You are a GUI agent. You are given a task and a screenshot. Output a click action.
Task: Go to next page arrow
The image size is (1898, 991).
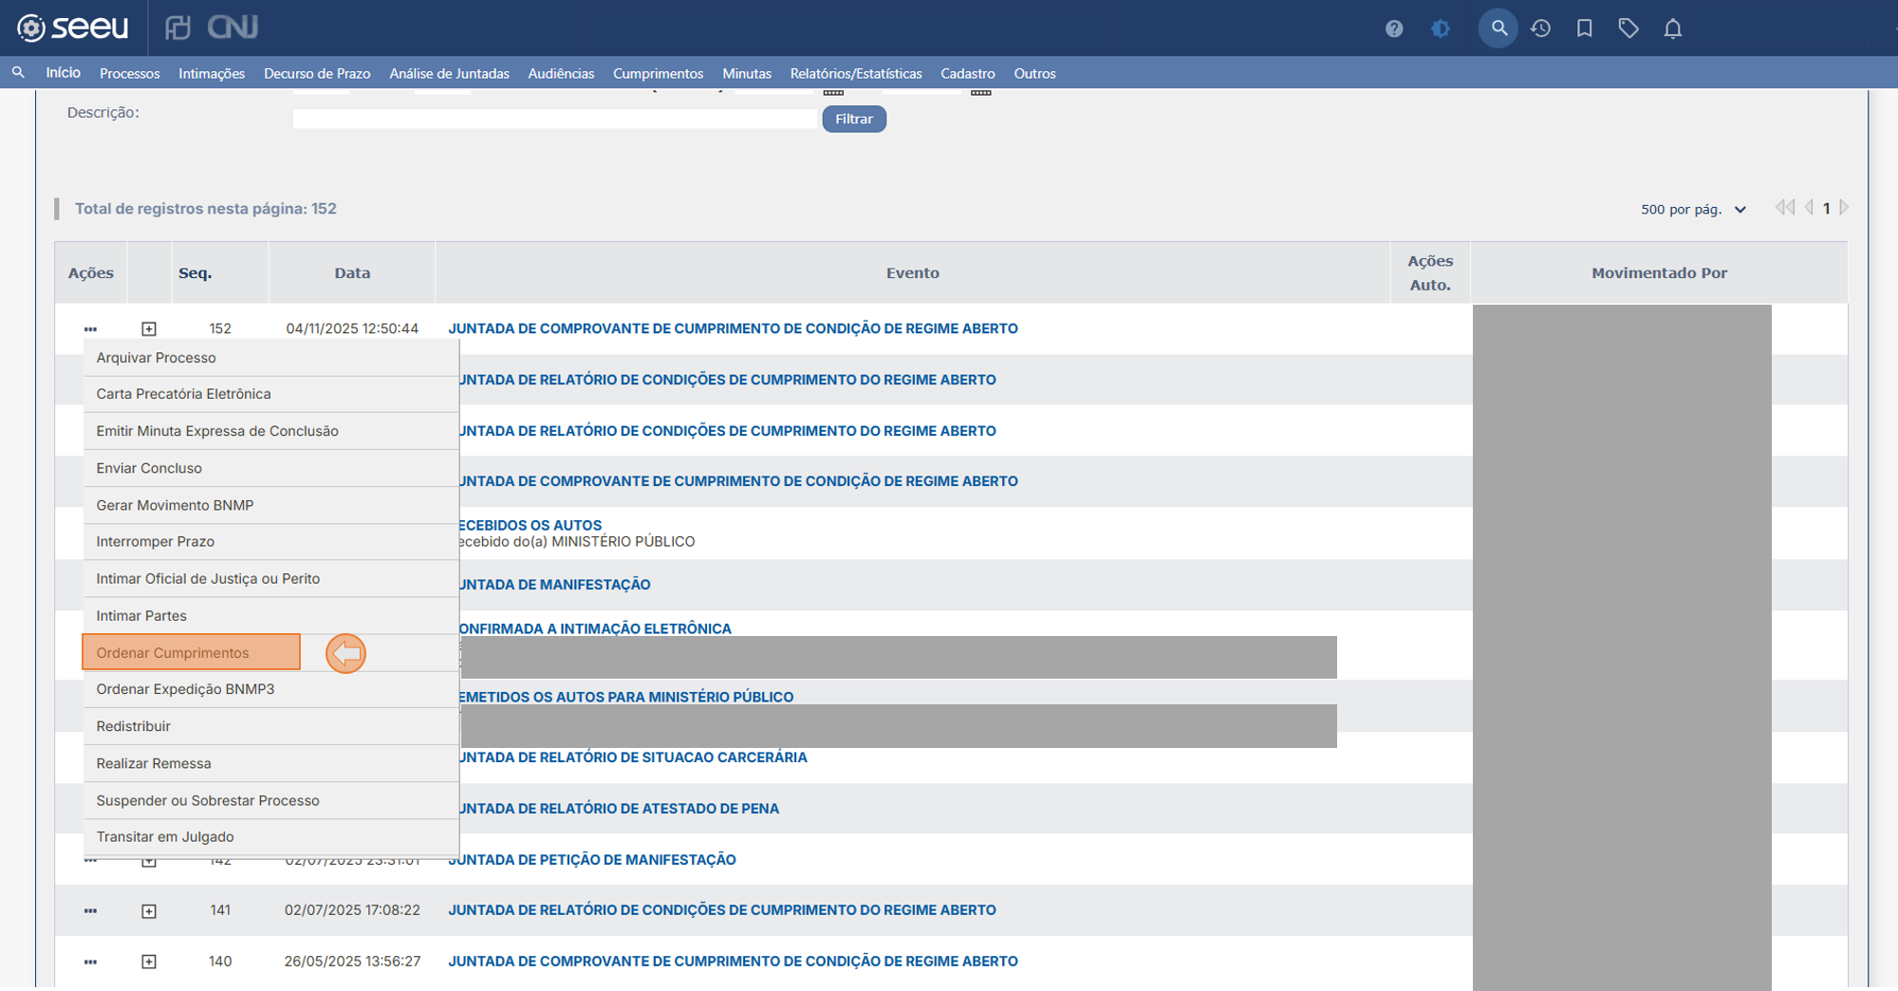[1844, 208]
